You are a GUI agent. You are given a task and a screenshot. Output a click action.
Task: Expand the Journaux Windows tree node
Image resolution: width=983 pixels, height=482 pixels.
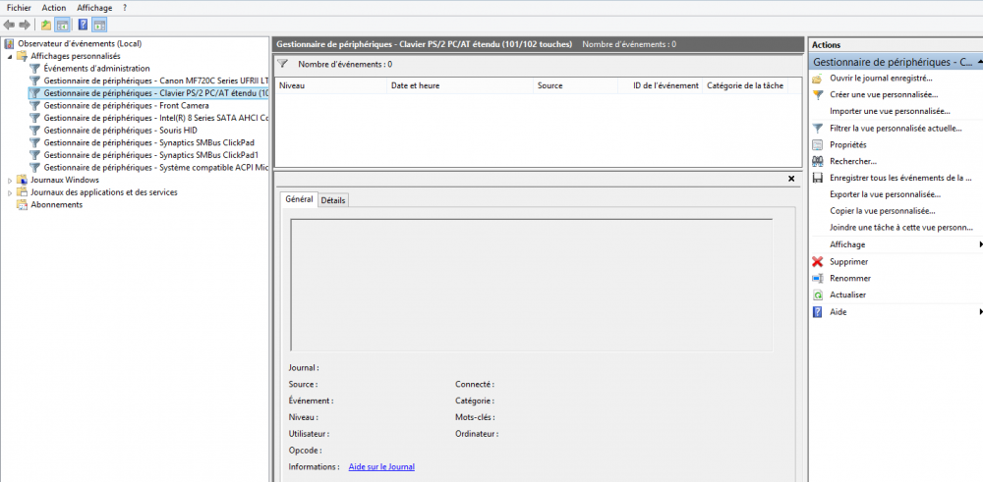11,180
